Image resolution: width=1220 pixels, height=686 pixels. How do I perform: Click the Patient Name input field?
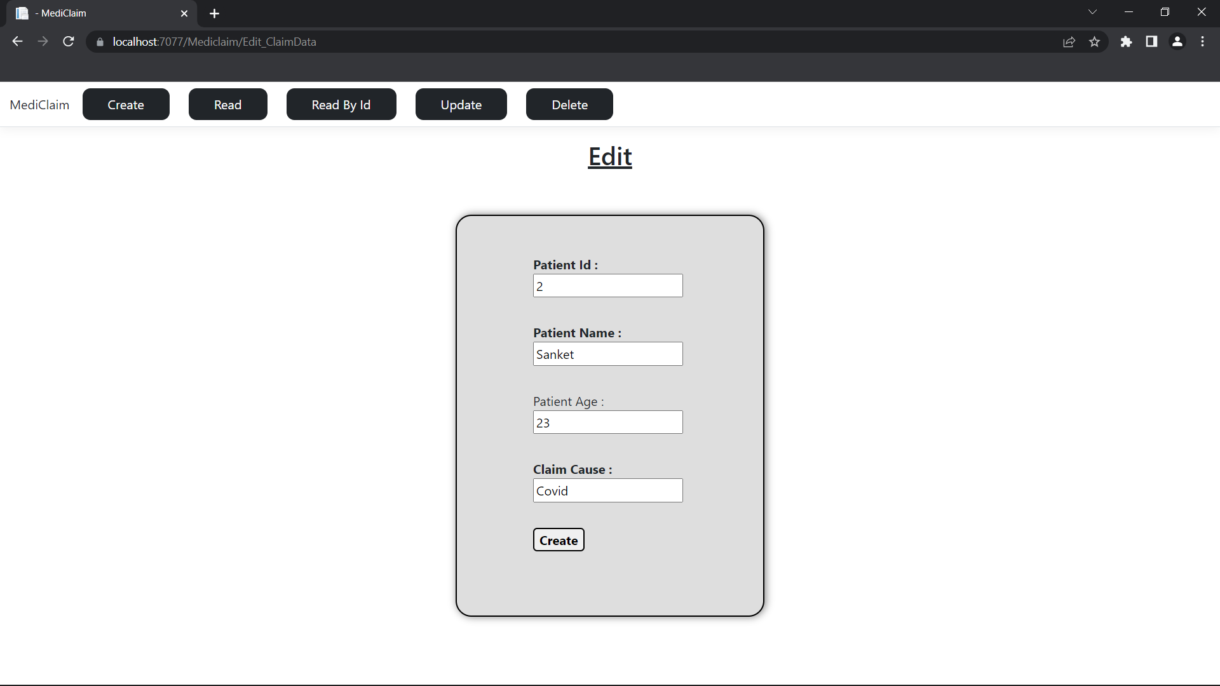(607, 354)
